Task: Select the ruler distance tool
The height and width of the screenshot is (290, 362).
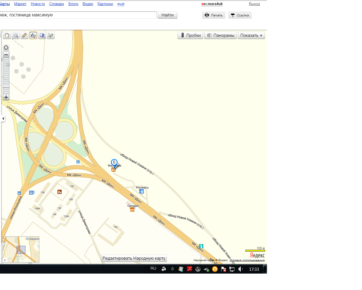Action: pyautogui.click(x=24, y=35)
